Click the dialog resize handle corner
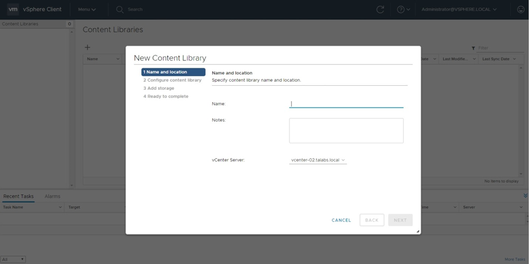529x264 pixels. (x=418, y=231)
